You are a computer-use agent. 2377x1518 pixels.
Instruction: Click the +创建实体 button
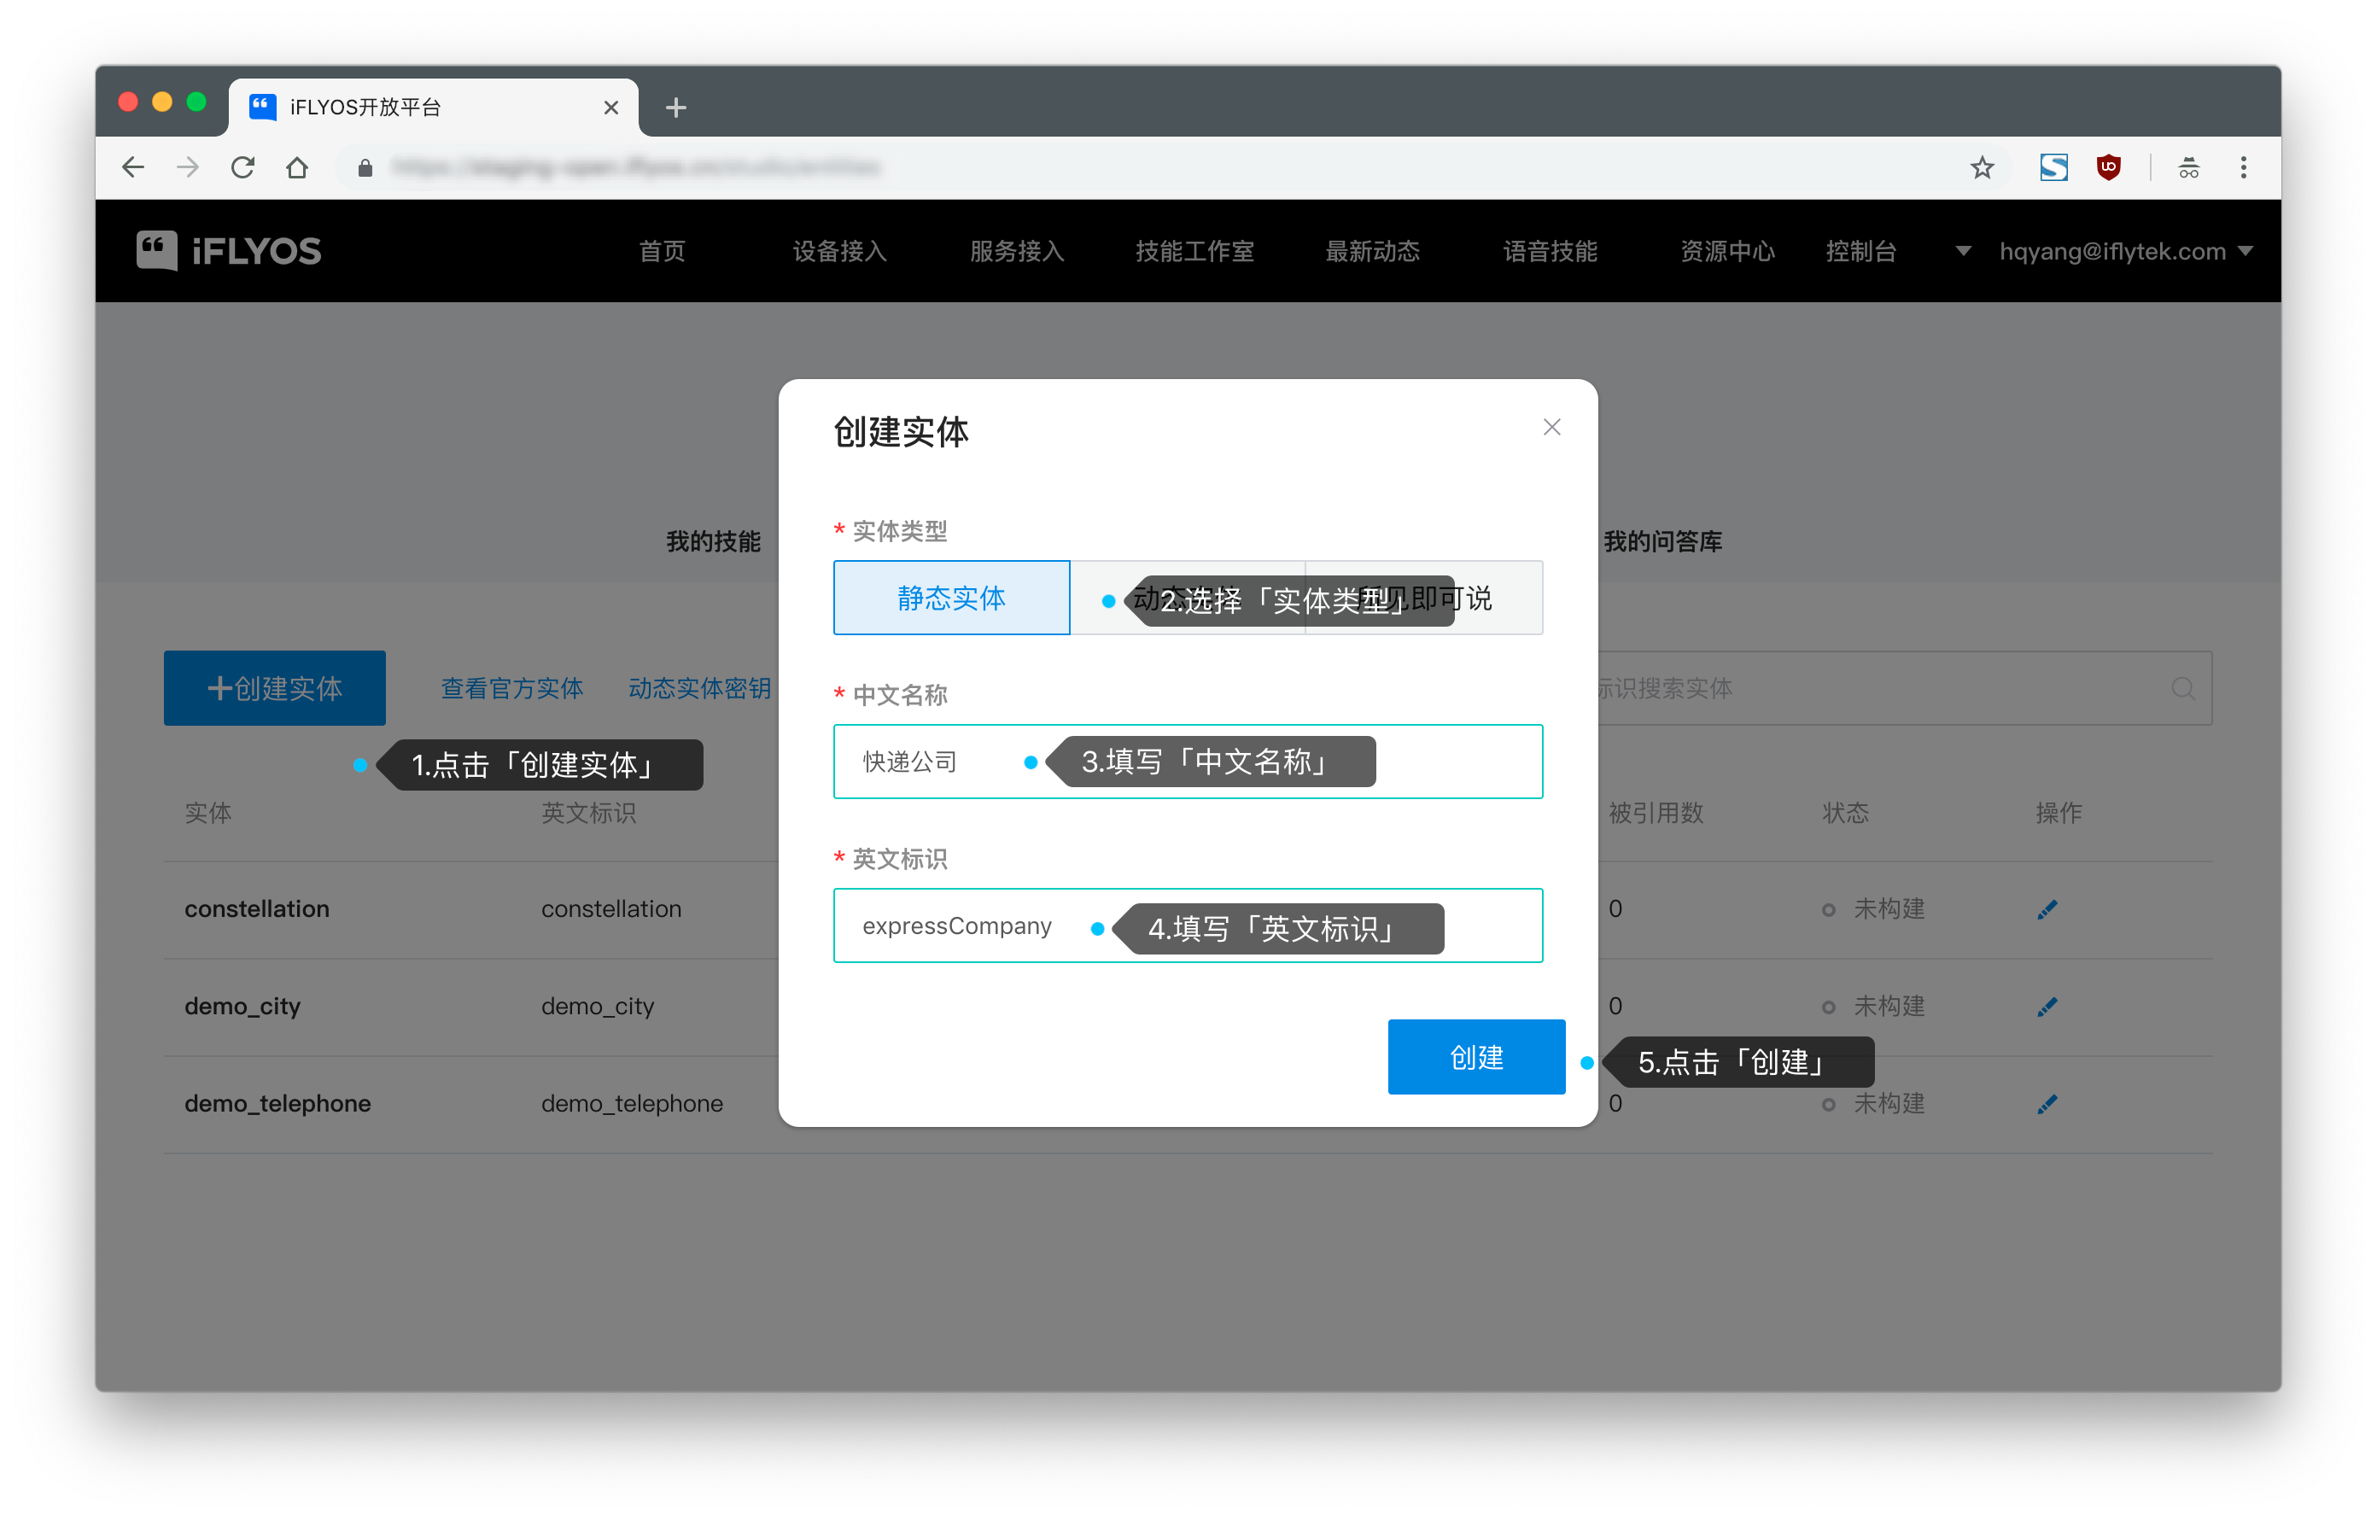click(274, 688)
